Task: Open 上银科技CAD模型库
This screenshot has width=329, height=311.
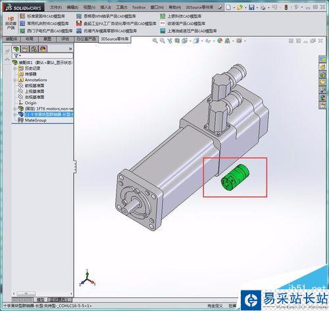Action: (180, 16)
